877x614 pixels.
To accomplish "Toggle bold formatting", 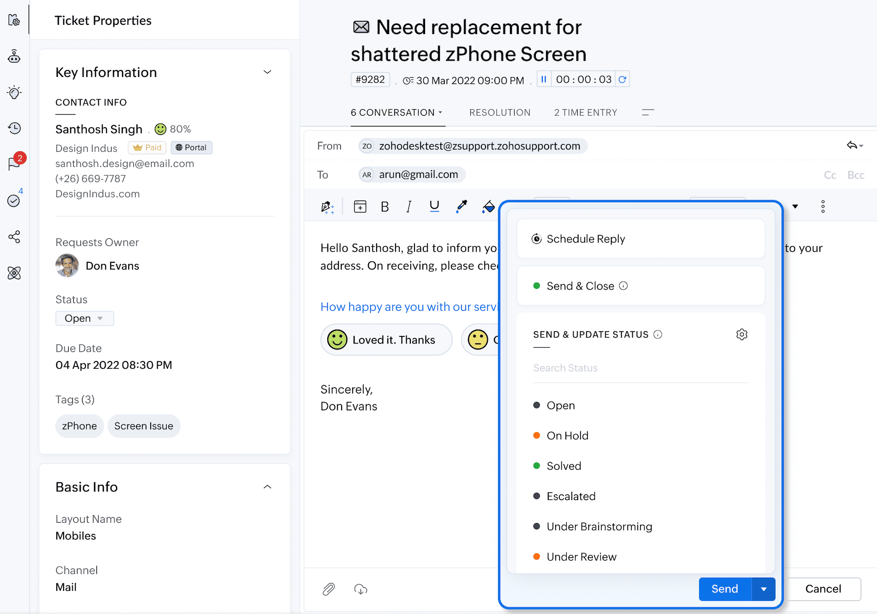I will (x=385, y=207).
